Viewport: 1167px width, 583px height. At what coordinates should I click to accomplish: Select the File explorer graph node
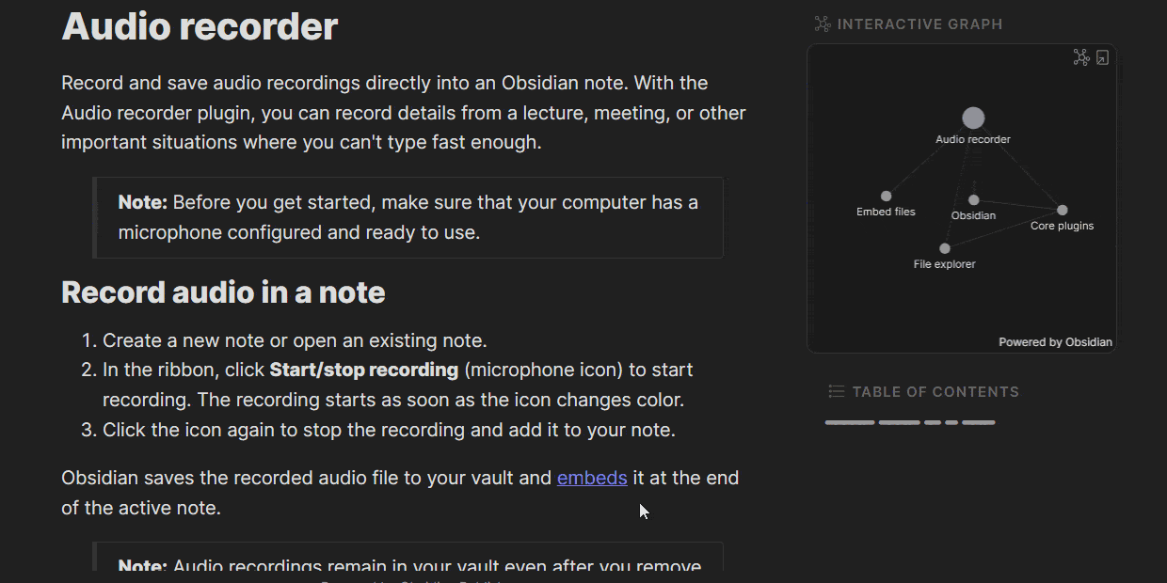[945, 249]
